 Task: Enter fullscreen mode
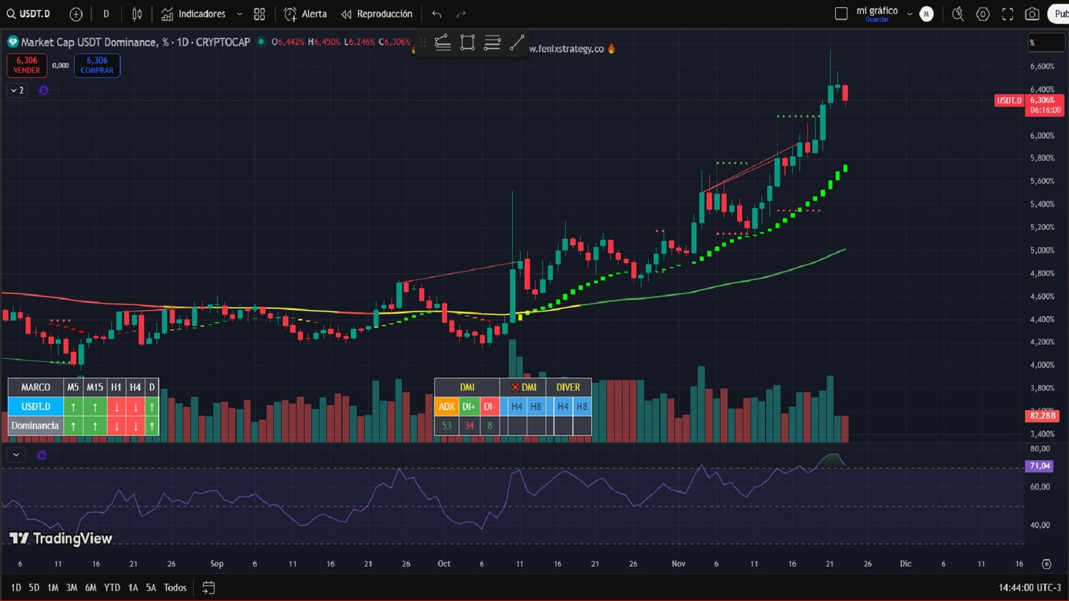pos(1007,14)
